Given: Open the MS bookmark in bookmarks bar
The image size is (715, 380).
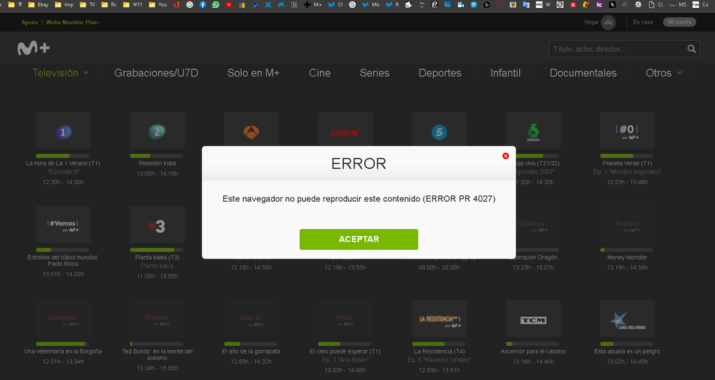Looking at the screenshot, I should pyautogui.click(x=678, y=4).
